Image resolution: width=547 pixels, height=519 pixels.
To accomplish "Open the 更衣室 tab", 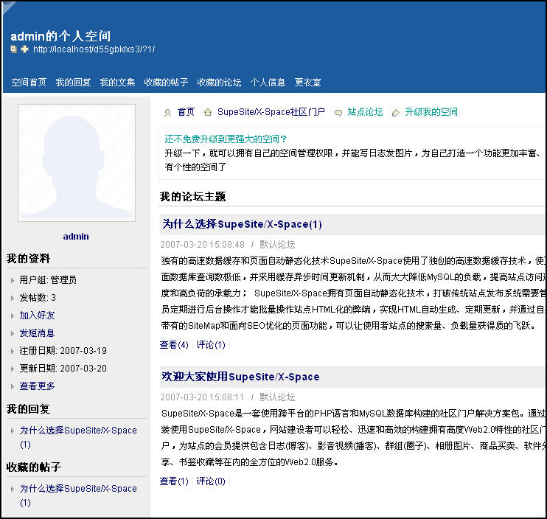I will (x=307, y=83).
